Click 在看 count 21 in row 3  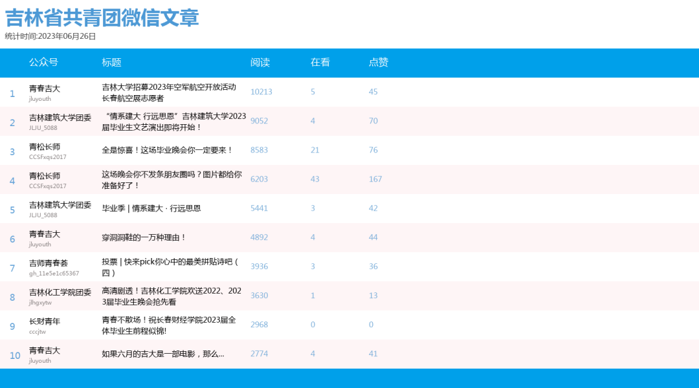[x=315, y=150]
